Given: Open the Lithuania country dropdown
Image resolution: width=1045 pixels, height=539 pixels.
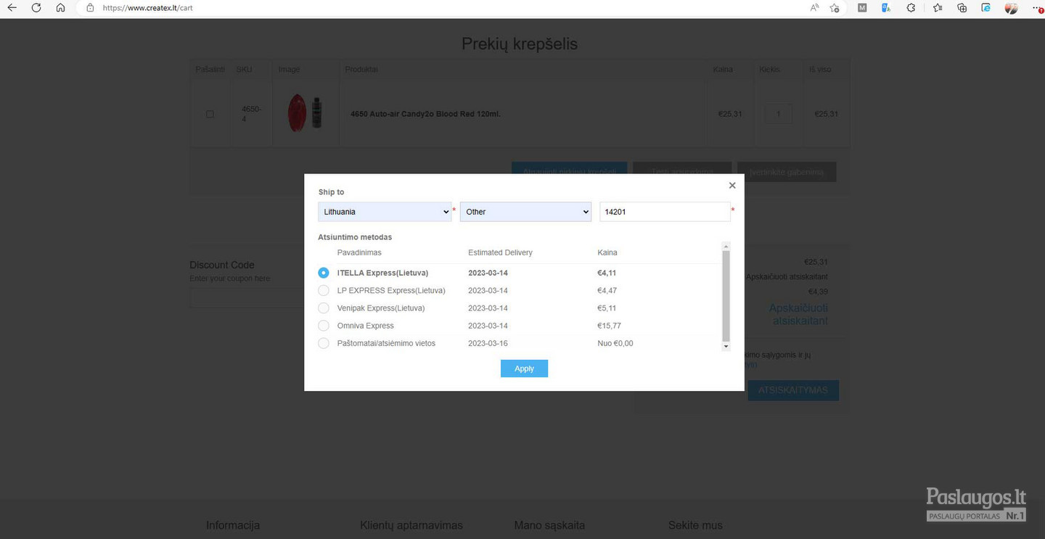Looking at the screenshot, I should tap(385, 212).
